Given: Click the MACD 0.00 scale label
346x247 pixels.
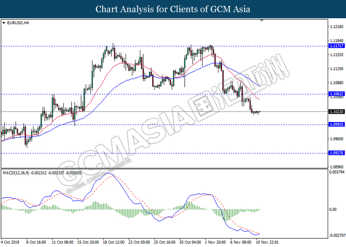Looking at the screenshot, I should 333,209.
